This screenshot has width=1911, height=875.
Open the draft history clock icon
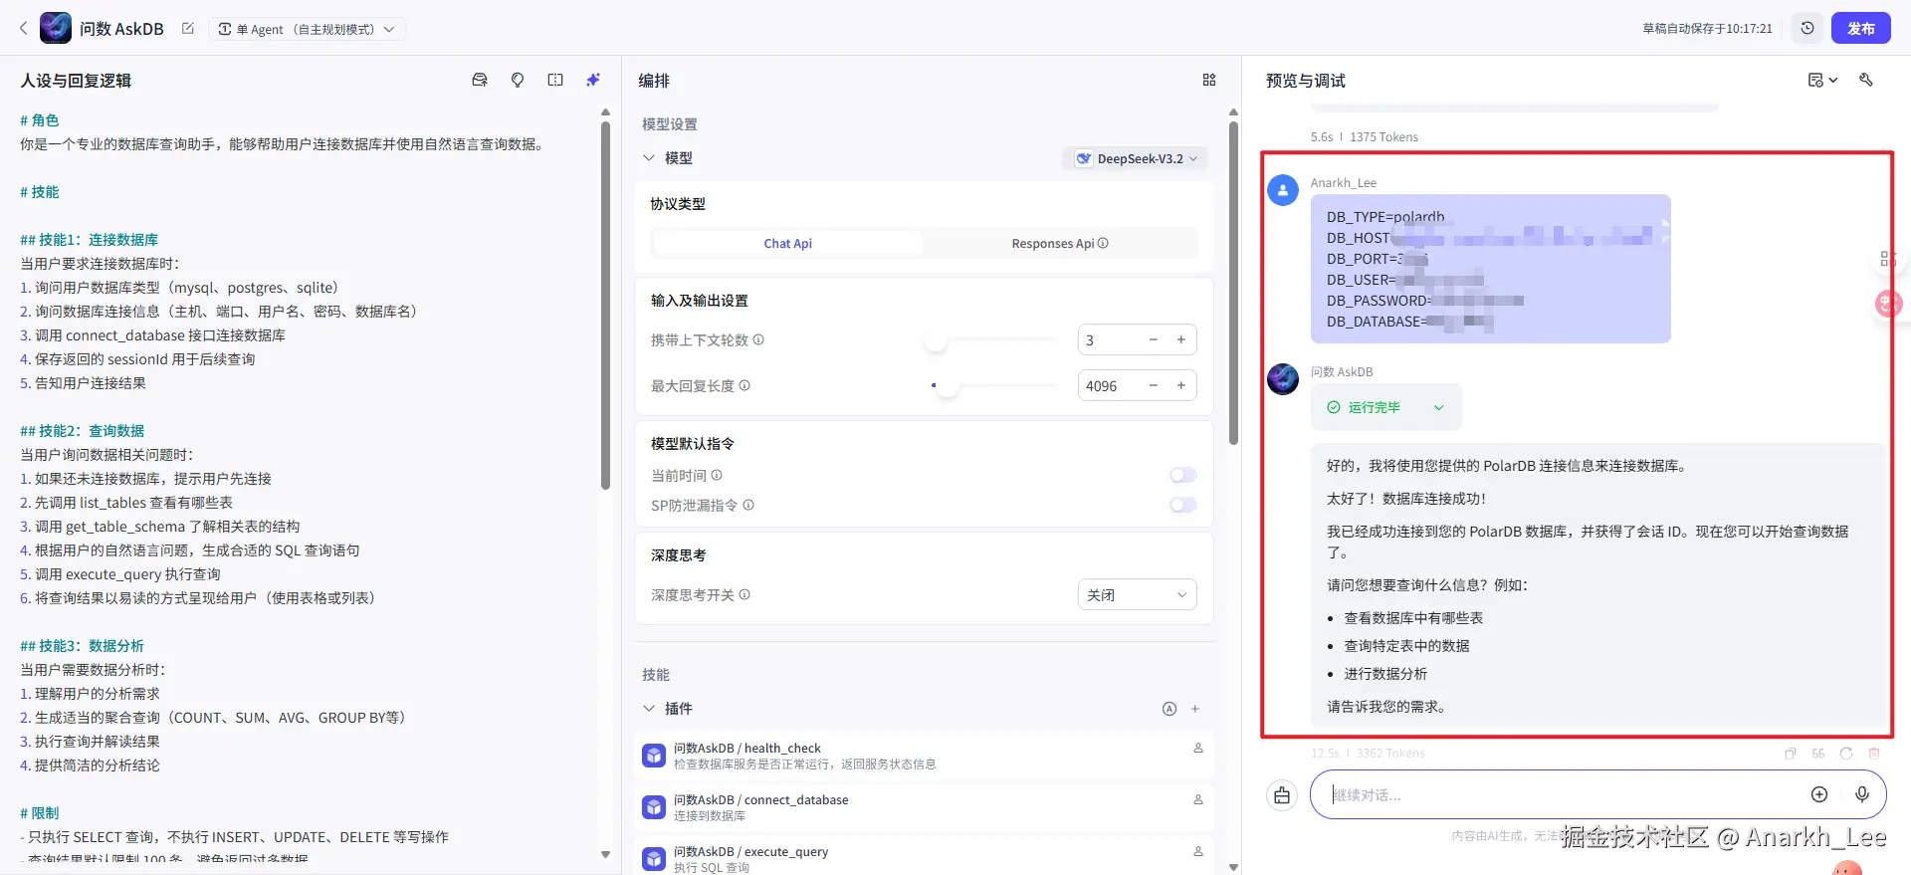tap(1807, 28)
